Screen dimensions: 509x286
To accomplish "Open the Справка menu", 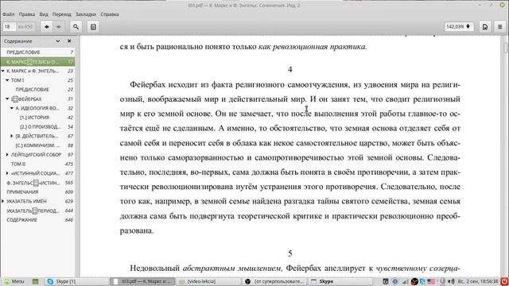I will (110, 14).
